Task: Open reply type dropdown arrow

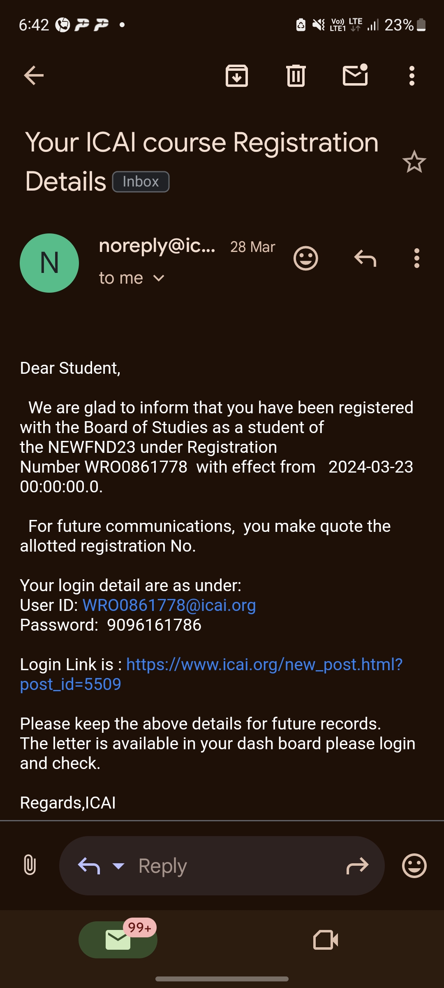Action: [118, 866]
